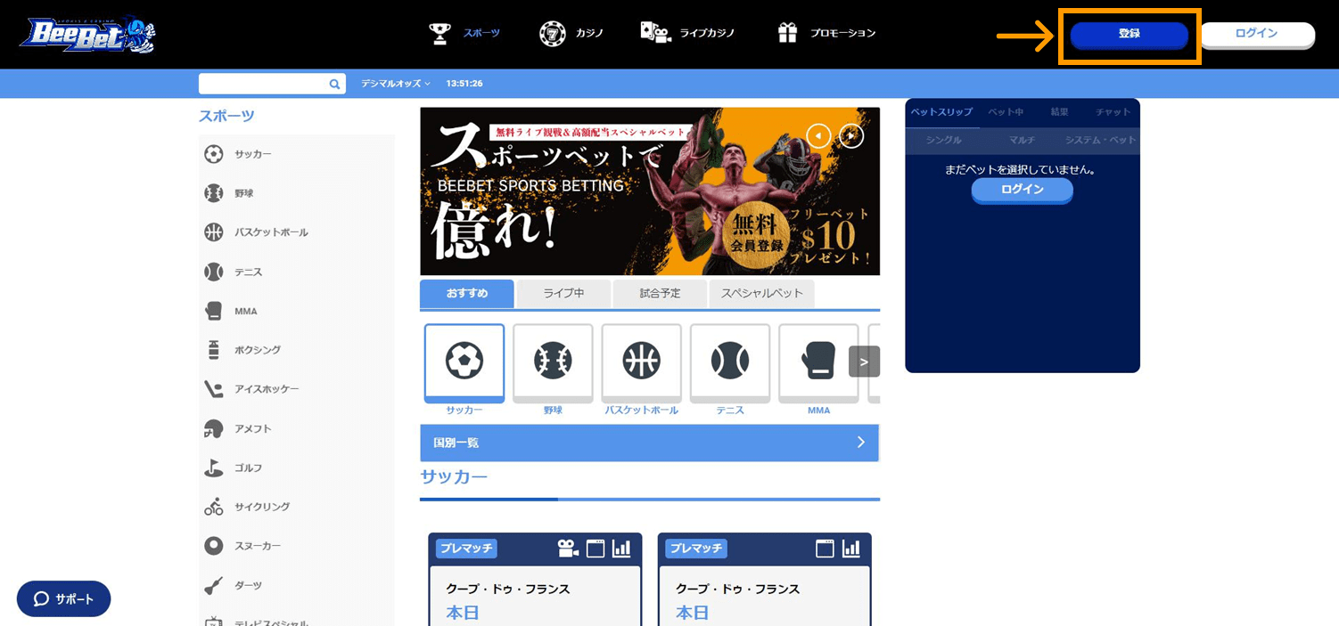Click the サッカー section heading
The height and width of the screenshot is (626, 1339).
pos(454,477)
